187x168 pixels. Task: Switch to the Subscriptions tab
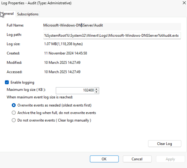[x=28, y=14]
